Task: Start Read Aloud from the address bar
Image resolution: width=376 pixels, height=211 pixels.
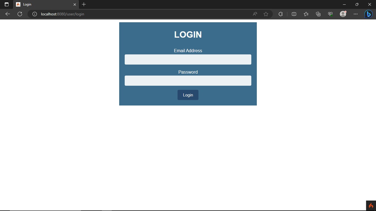Action: (x=255, y=14)
